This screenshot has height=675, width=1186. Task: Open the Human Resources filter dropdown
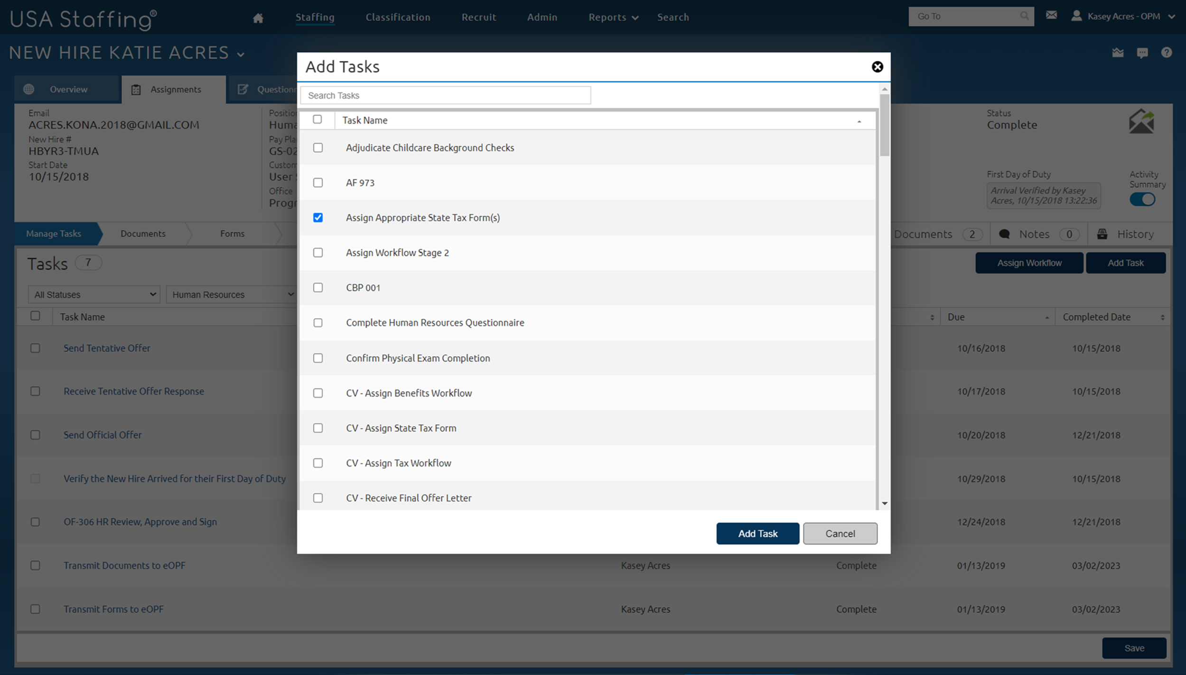pyautogui.click(x=231, y=294)
